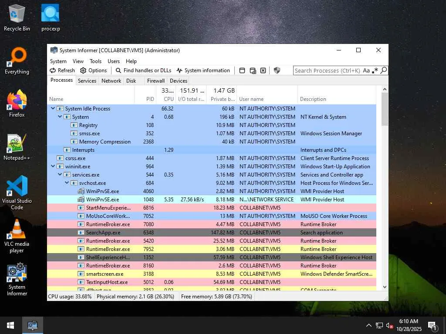
Task: Sort by the Name column header
Action: pos(91,95)
